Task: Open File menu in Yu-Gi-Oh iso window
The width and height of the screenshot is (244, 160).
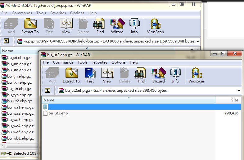Action: coord(4,13)
